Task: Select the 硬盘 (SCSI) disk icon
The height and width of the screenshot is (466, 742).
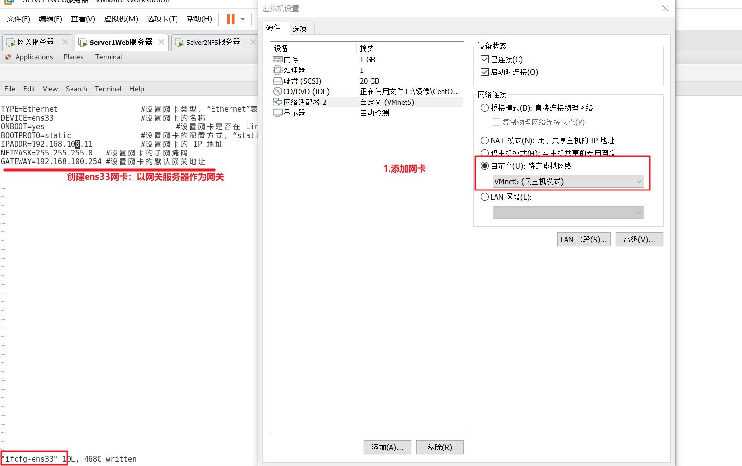Action: coord(278,81)
